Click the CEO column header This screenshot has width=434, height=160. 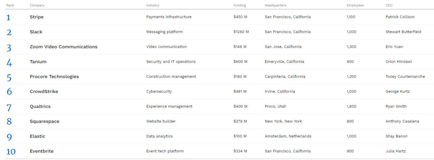pos(389,5)
